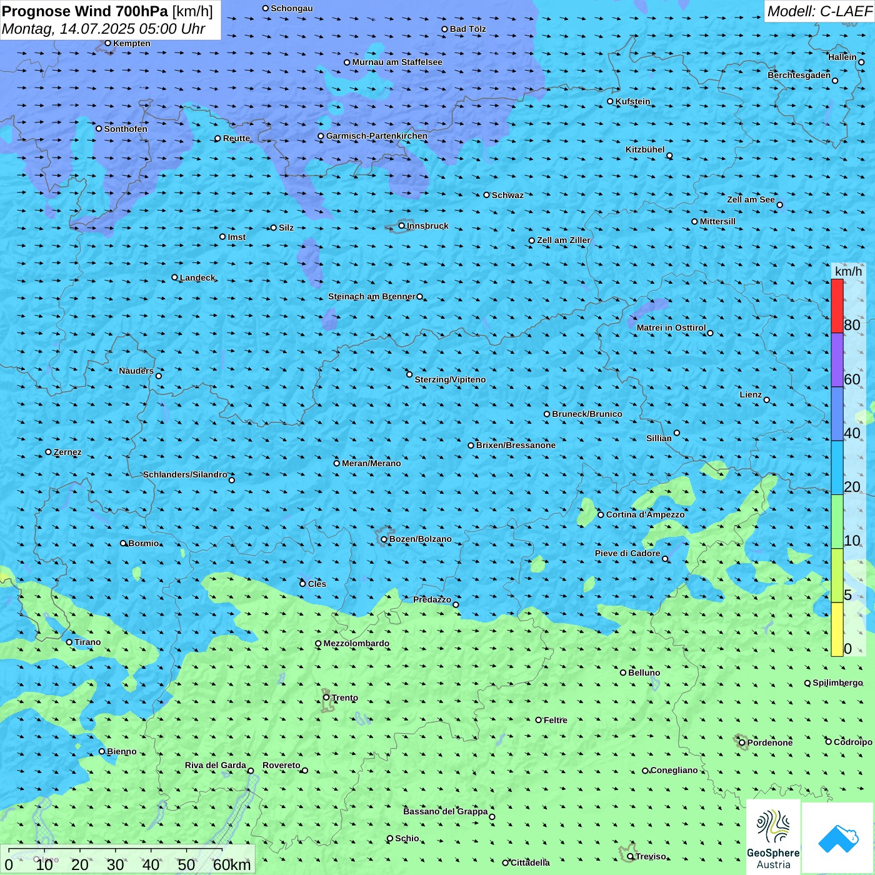
Task: Click the 'Kitzbühel' label
Action: [645, 149]
